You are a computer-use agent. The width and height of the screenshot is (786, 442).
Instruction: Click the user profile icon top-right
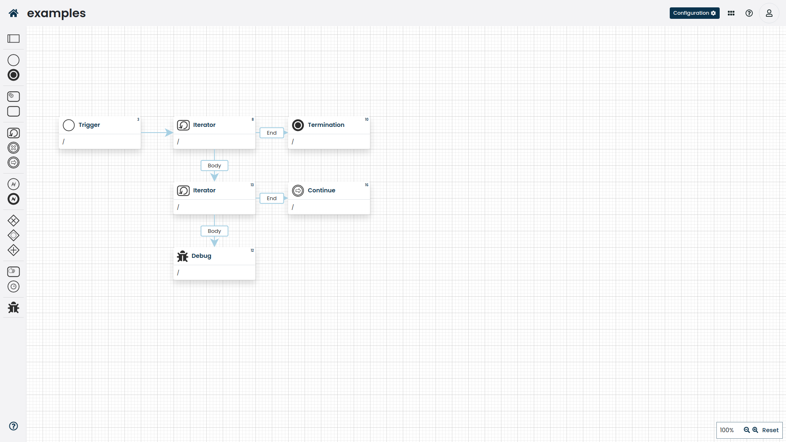769,13
